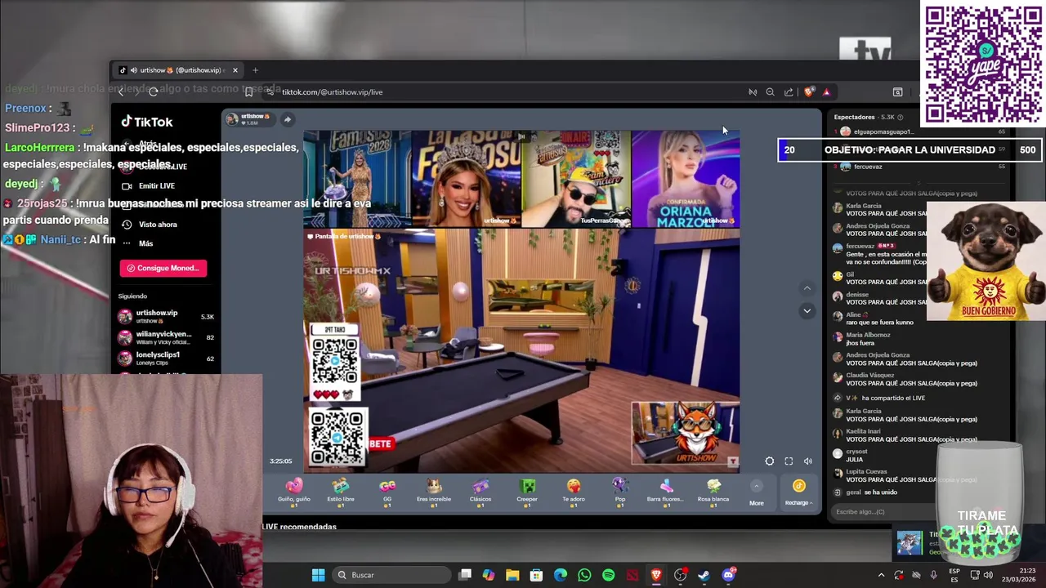This screenshot has height=588, width=1046.
Task: Send the Barra fluorescente gift
Action: (x=665, y=492)
